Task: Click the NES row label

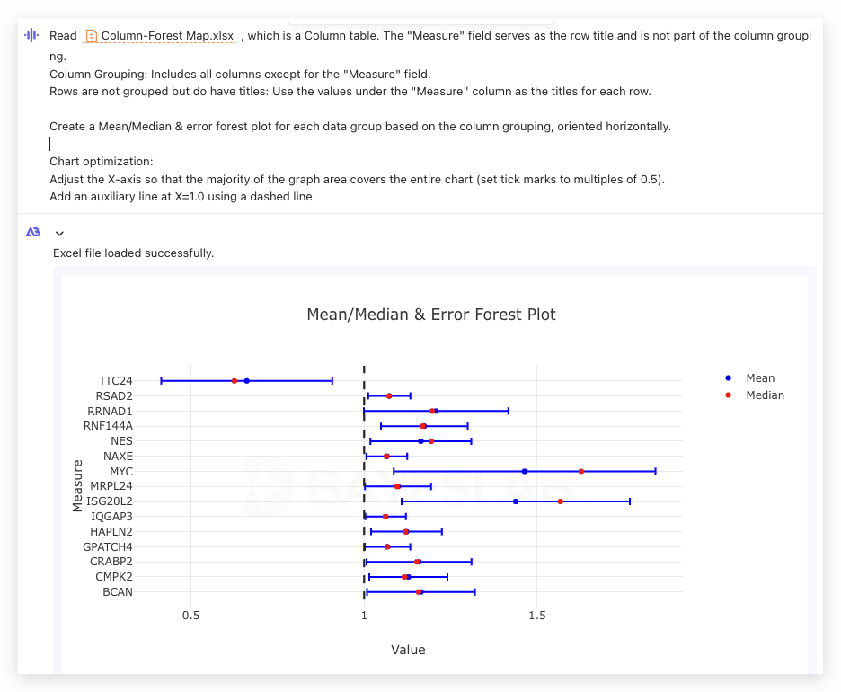Action: click(122, 441)
